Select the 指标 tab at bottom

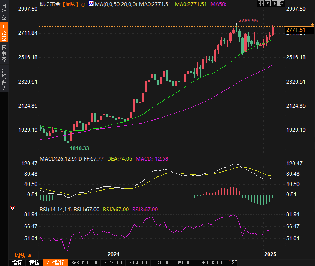pyautogui.click(x=17, y=263)
